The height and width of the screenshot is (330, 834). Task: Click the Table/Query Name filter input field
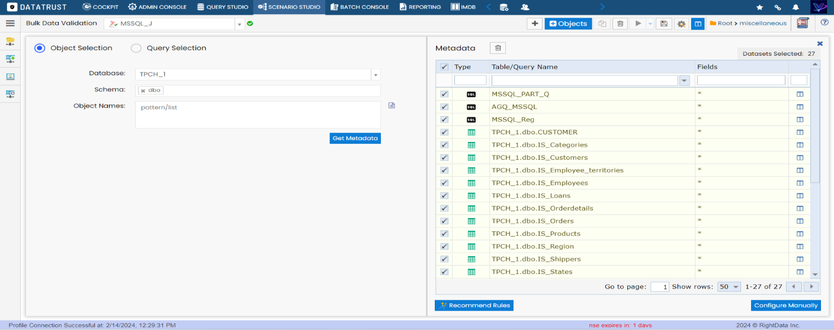(x=585, y=80)
